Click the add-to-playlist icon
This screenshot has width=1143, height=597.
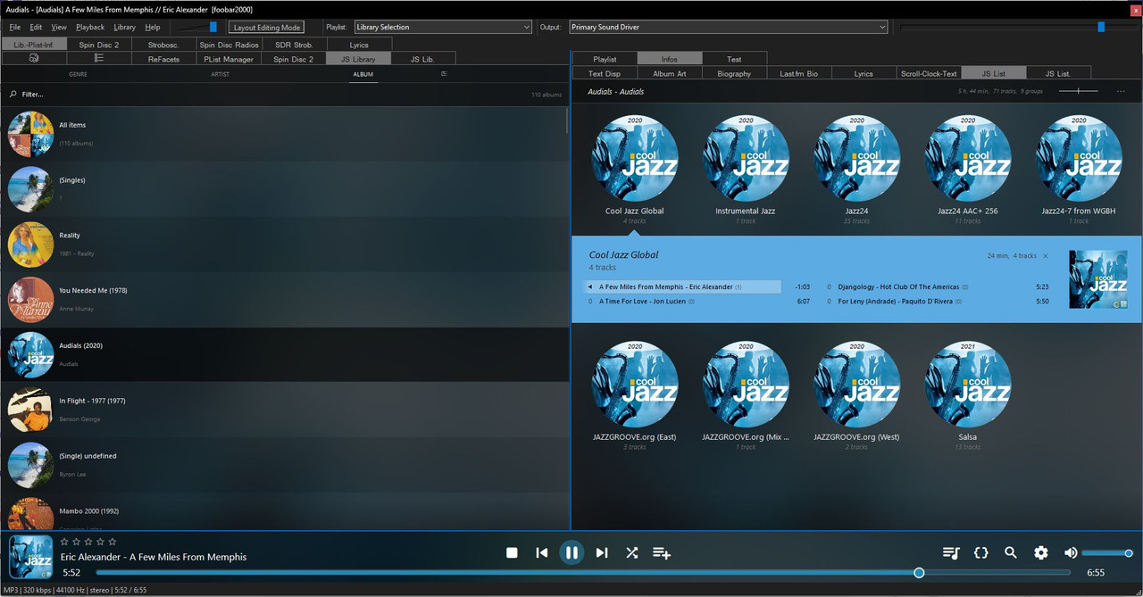coord(662,552)
